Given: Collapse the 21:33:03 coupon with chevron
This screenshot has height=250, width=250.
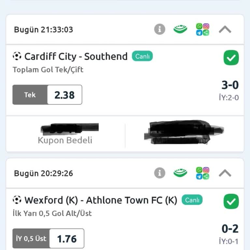Looking at the screenshot, I should point(225,30).
